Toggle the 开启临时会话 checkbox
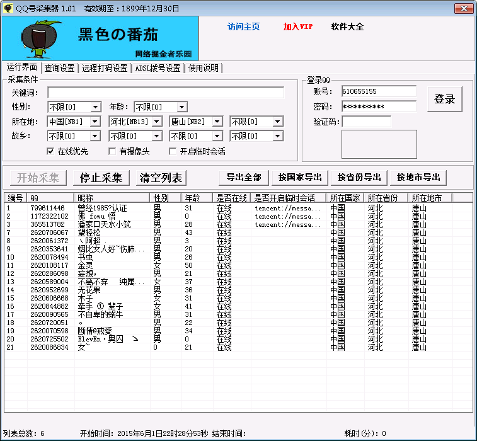477x441 pixels. [173, 151]
